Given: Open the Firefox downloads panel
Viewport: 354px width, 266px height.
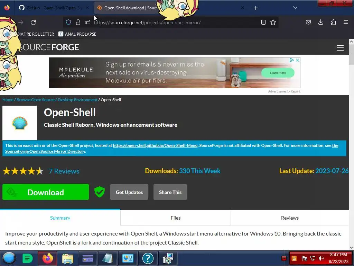Looking at the screenshot, I should point(320,22).
